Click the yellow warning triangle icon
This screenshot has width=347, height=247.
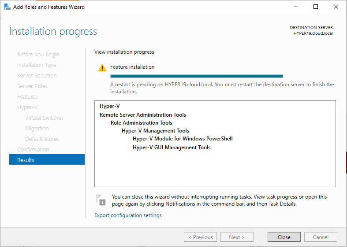102,68
